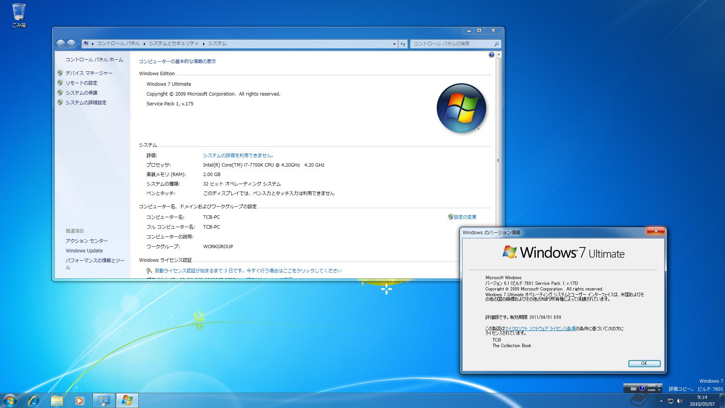Image resolution: width=725 pixels, height=408 pixels.
Task: Click the WORKGROUP value text
Action: point(218,247)
